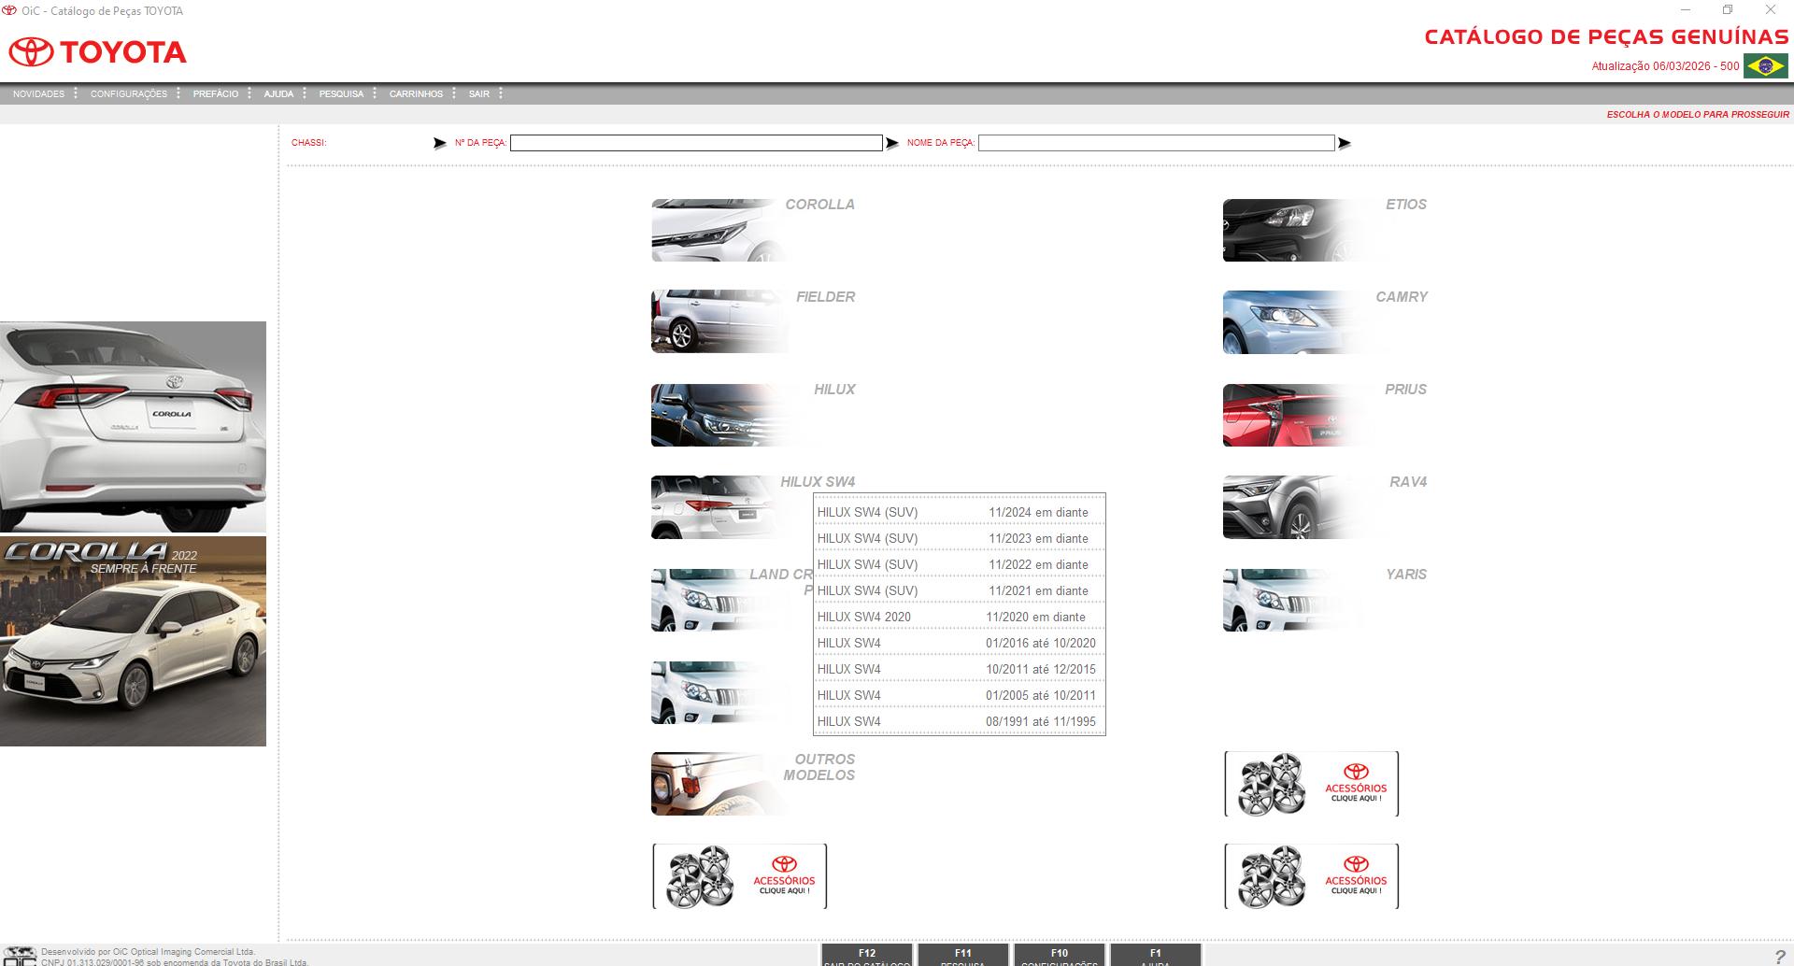Open the Prefácio menu
Image resolution: width=1794 pixels, height=966 pixels.
click(x=215, y=93)
